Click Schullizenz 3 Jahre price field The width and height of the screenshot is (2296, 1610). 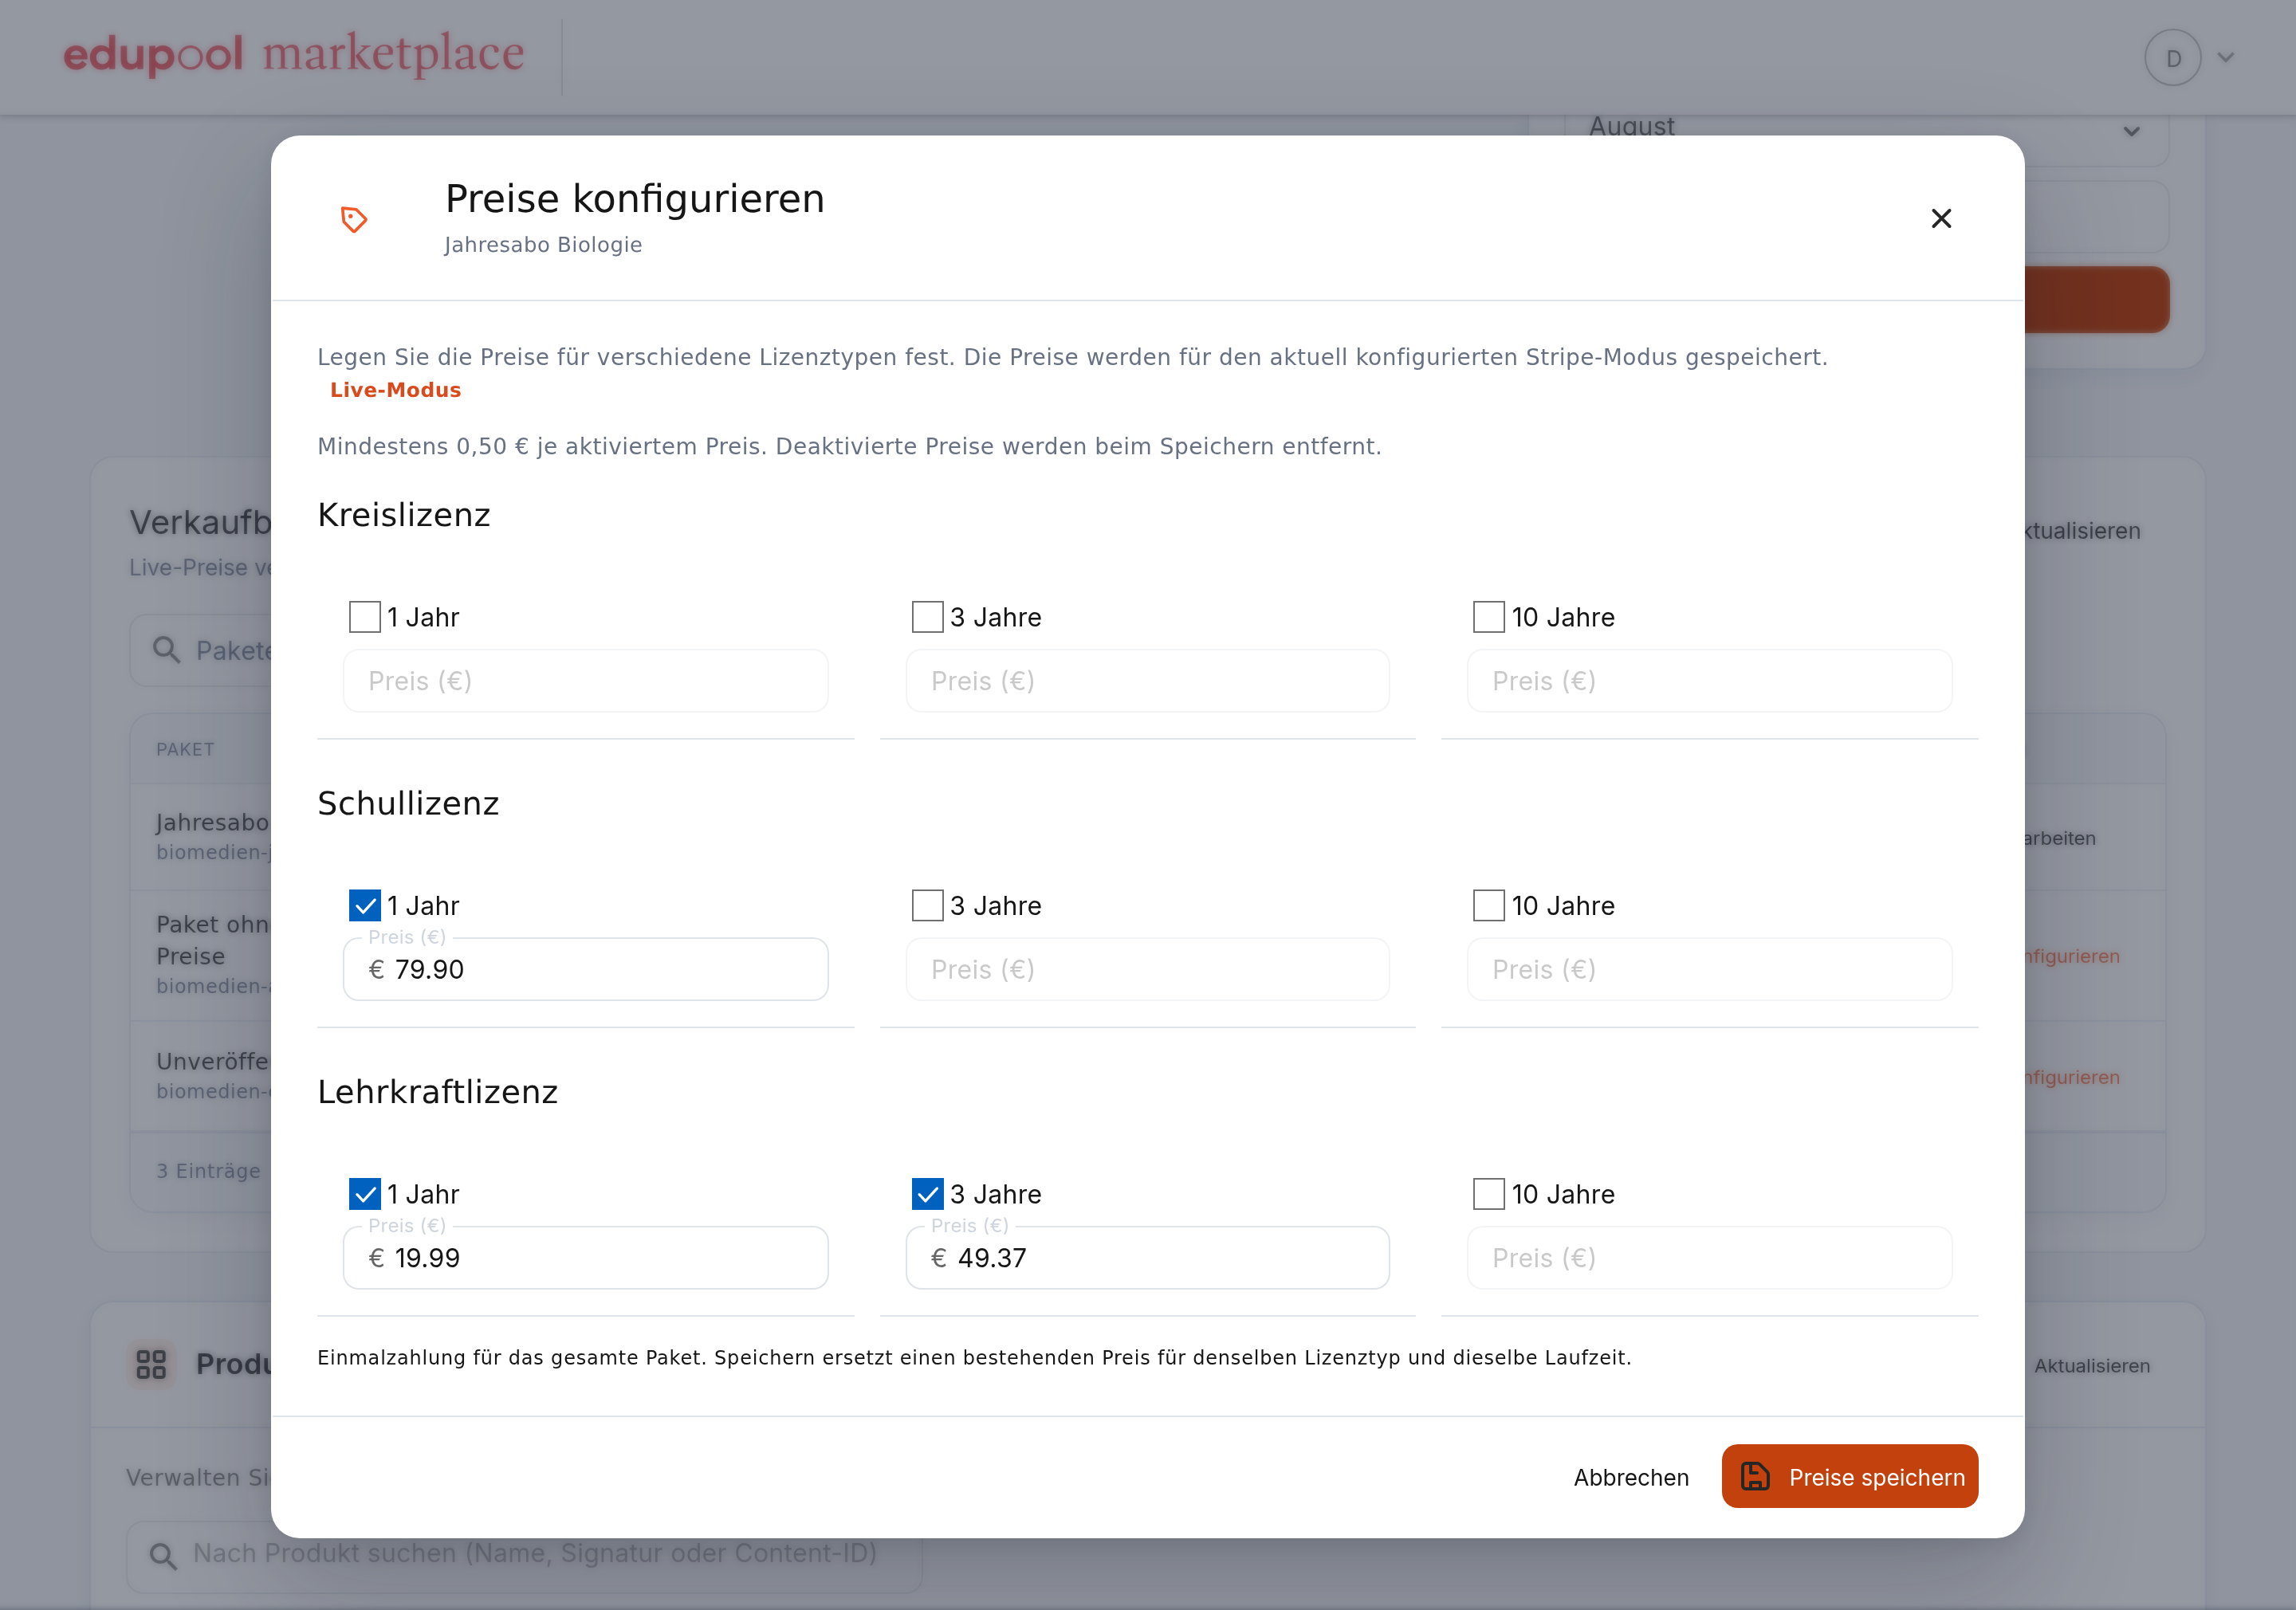[x=1147, y=969]
